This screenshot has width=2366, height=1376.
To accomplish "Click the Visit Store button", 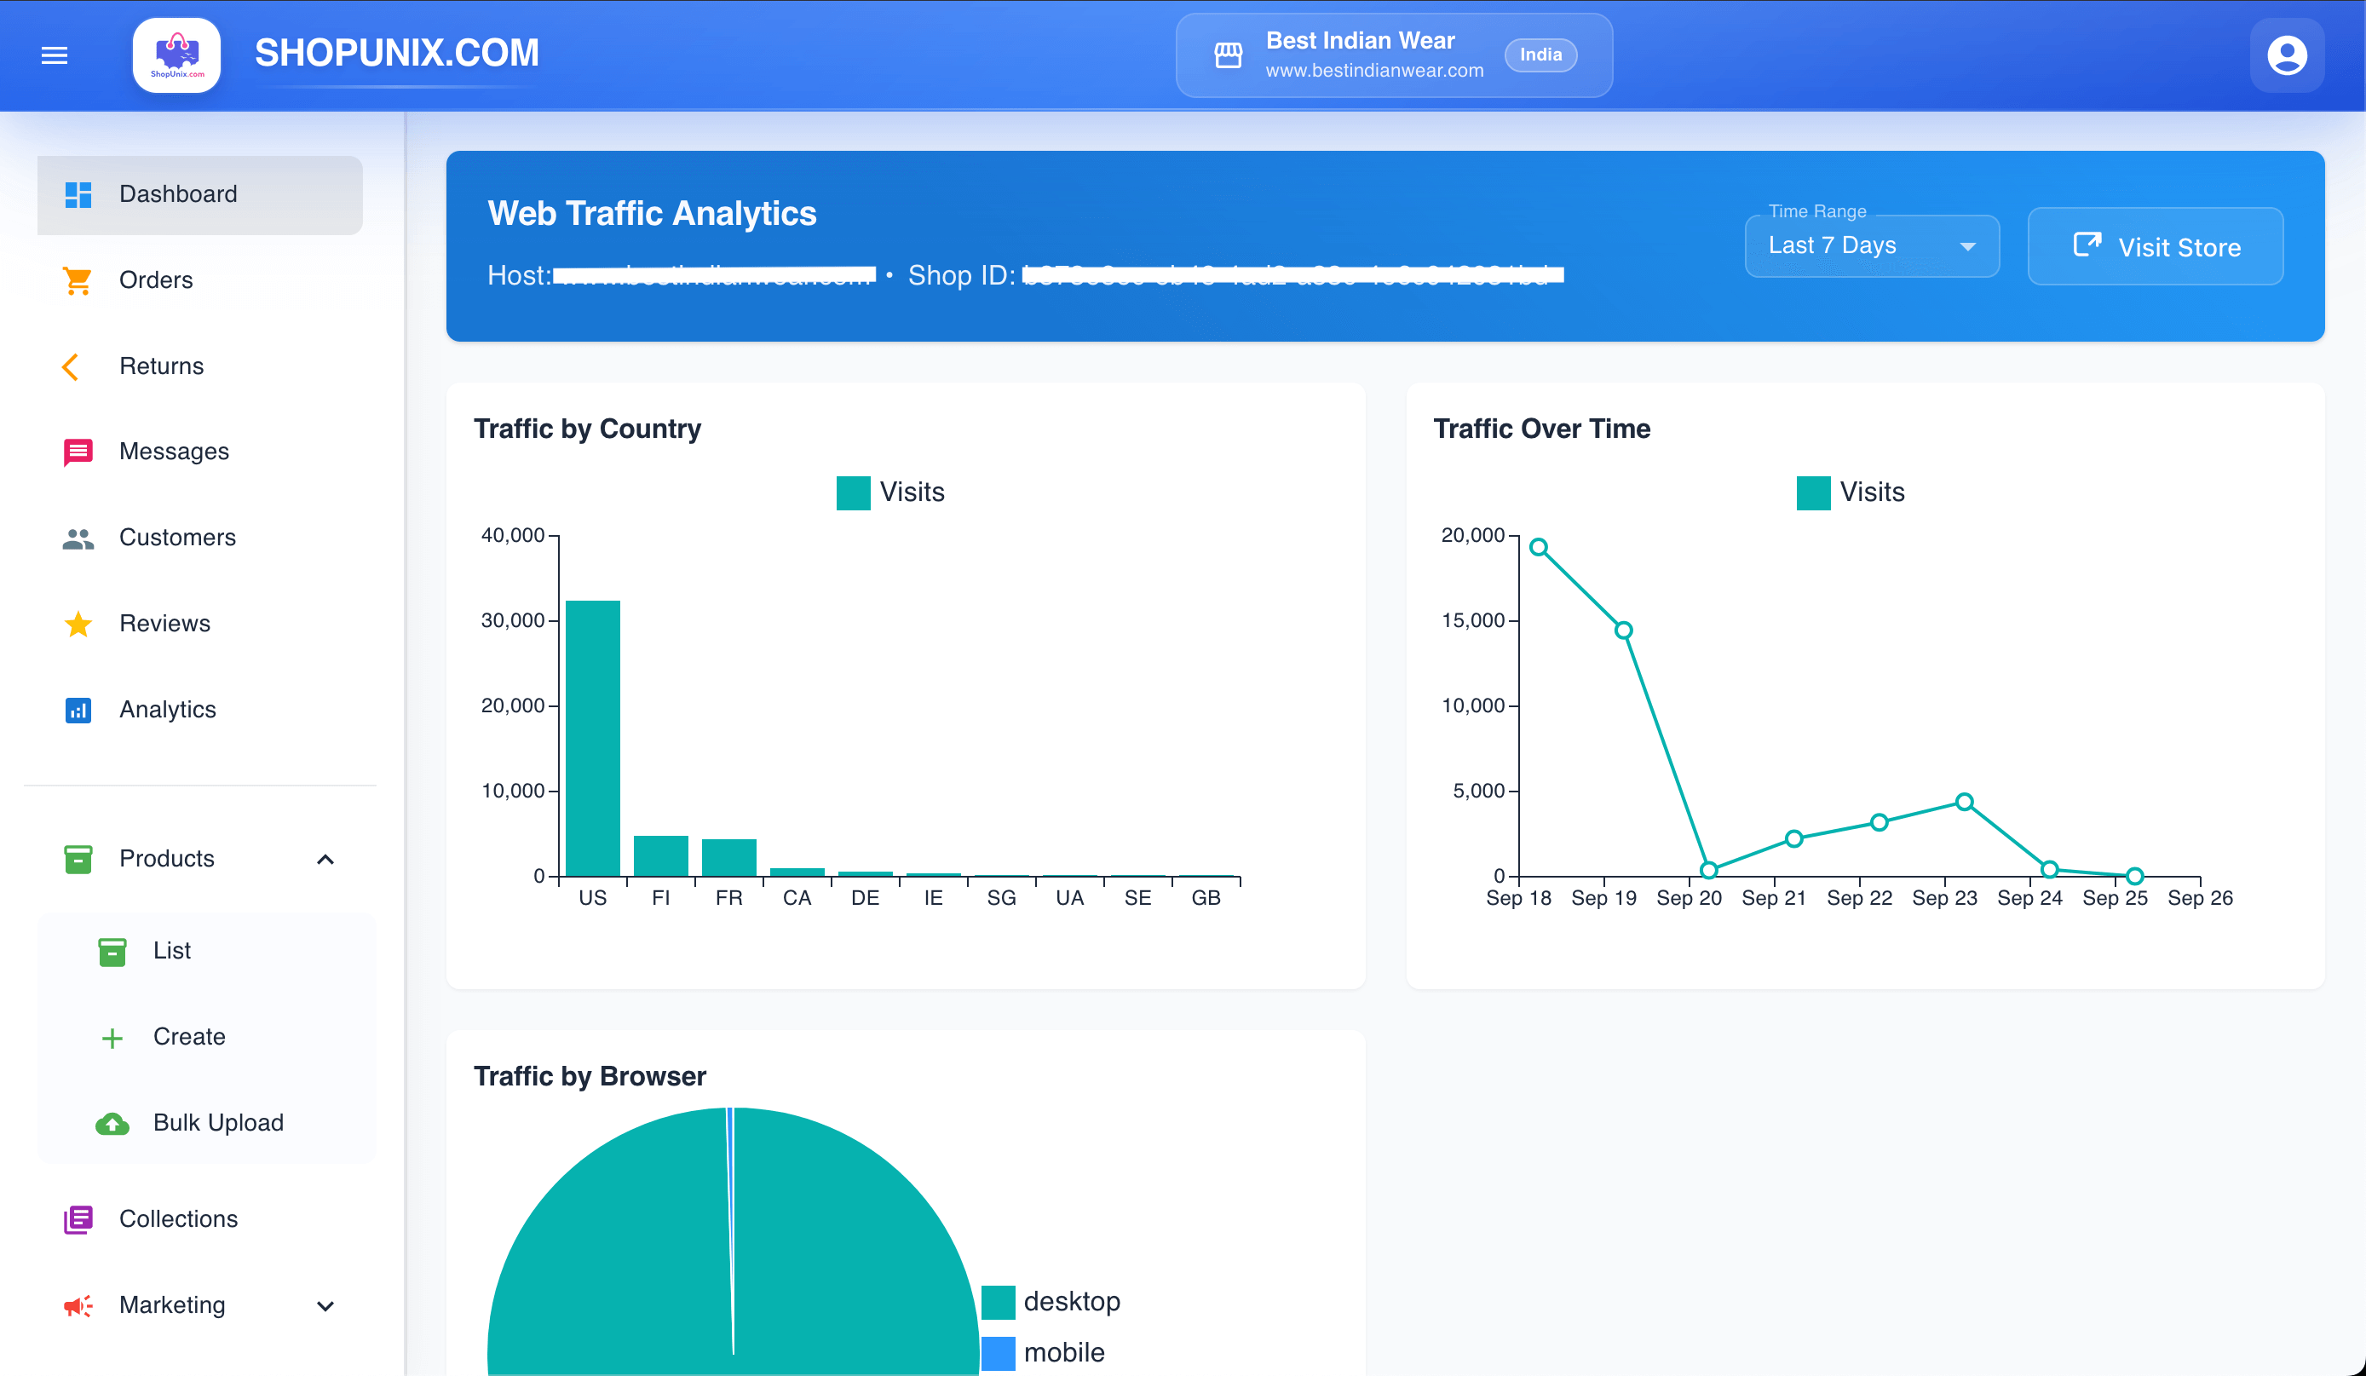I will (x=2155, y=246).
